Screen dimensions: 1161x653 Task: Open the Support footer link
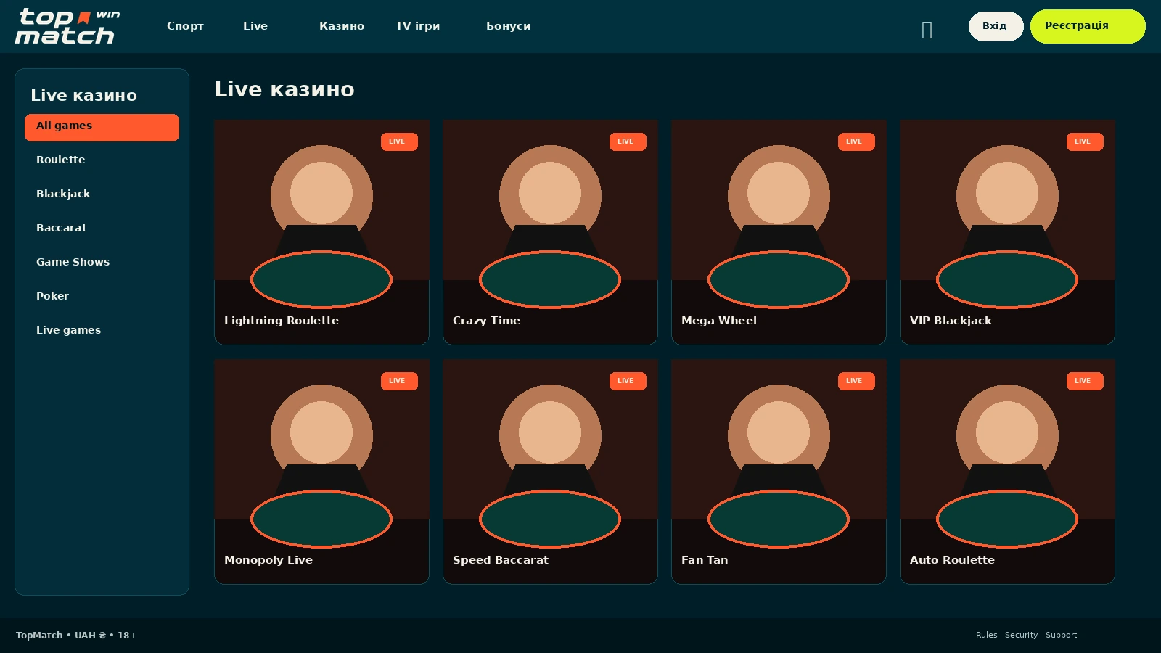click(x=1061, y=635)
